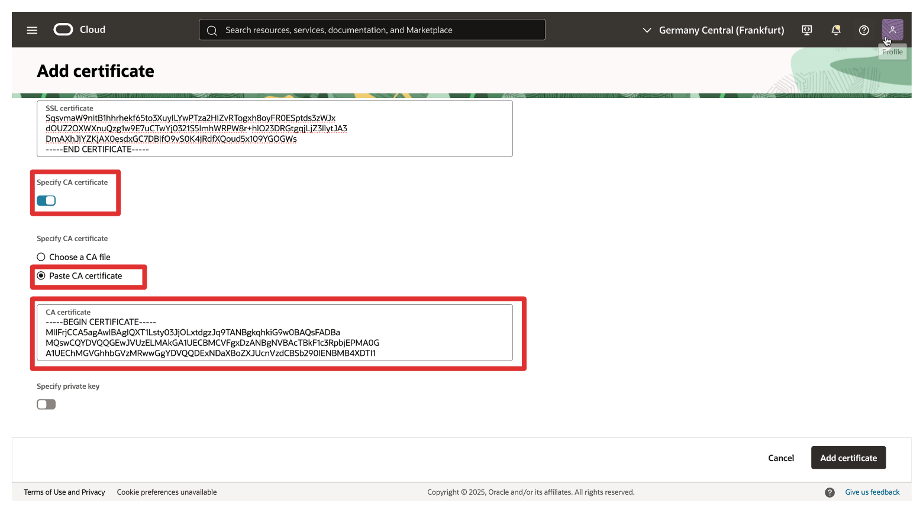Open the help question mark menu
This screenshot has width=923, height=513.
pyautogui.click(x=864, y=30)
